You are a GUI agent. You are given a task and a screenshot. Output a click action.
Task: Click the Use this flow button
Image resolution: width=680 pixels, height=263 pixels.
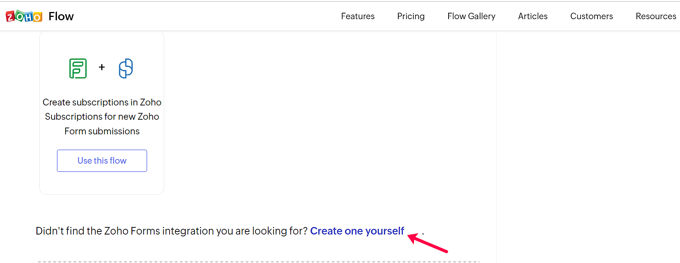coord(102,161)
